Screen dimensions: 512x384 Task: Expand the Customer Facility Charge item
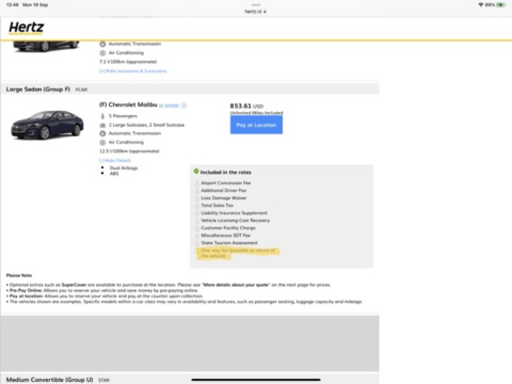tap(197, 228)
